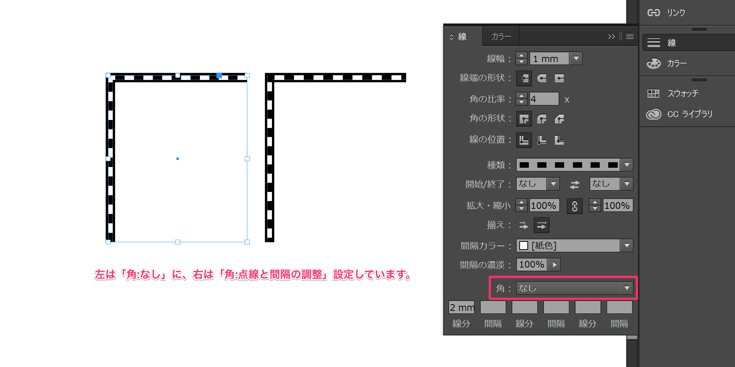Align stroke to center of path
The width and height of the screenshot is (735, 367).
[x=524, y=140]
